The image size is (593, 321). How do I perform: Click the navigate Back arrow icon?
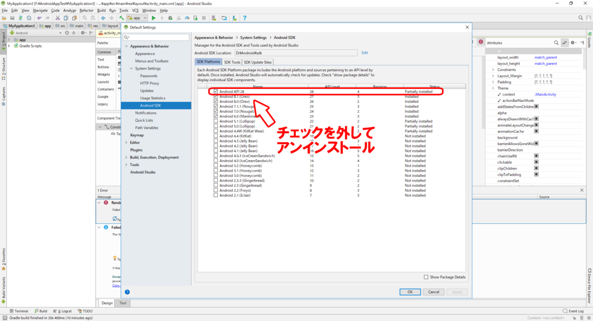pyautogui.click(x=103, y=18)
